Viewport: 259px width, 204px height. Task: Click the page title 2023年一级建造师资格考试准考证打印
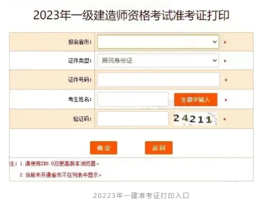pos(131,15)
